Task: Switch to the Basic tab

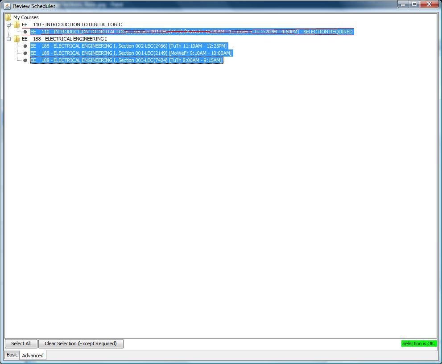Action: pos(12,355)
